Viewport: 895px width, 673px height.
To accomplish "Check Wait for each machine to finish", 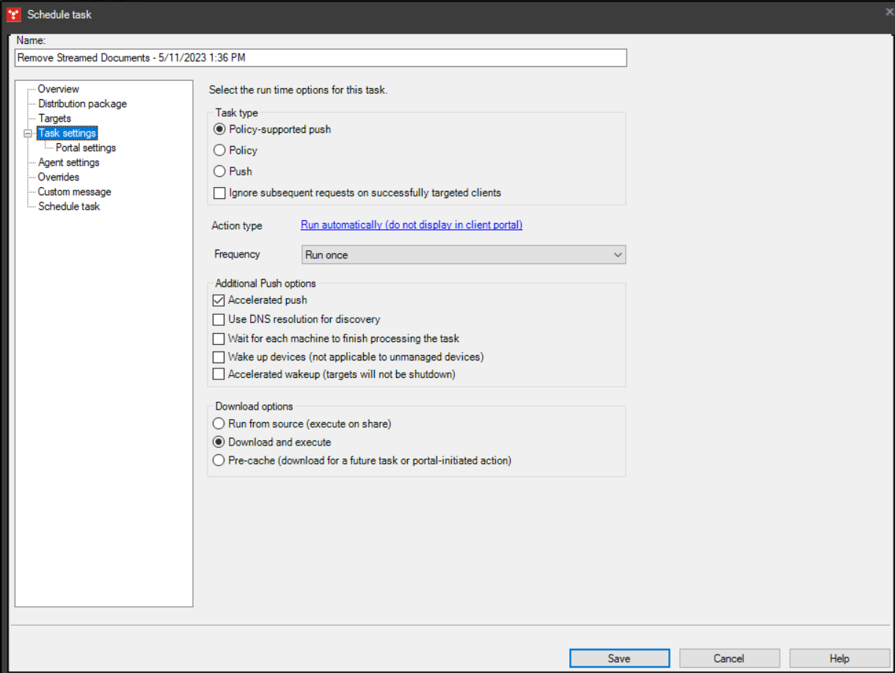I will 218,338.
